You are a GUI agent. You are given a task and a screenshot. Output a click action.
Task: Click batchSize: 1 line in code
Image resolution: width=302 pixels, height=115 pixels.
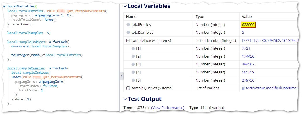(31, 90)
